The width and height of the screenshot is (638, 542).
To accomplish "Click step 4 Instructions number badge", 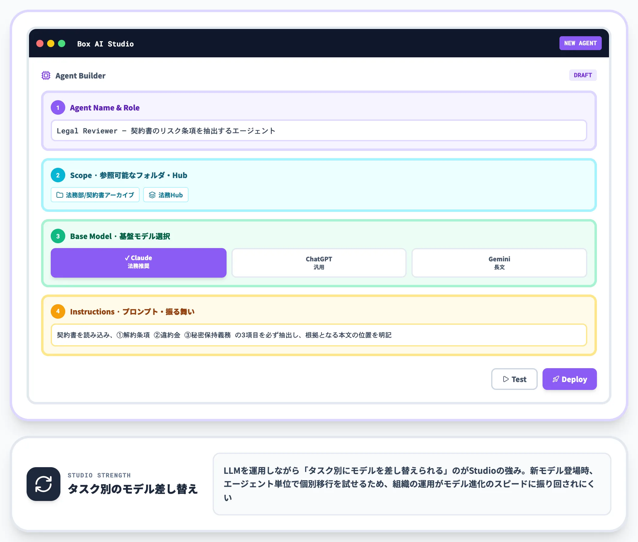I will tap(58, 311).
